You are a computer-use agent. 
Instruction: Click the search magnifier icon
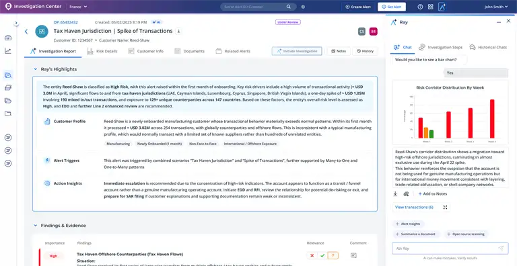click(x=289, y=7)
